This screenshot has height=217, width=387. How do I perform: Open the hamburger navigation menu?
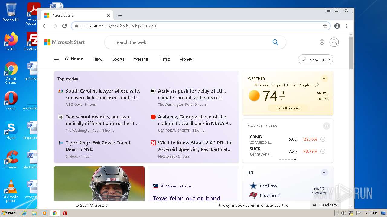click(56, 59)
